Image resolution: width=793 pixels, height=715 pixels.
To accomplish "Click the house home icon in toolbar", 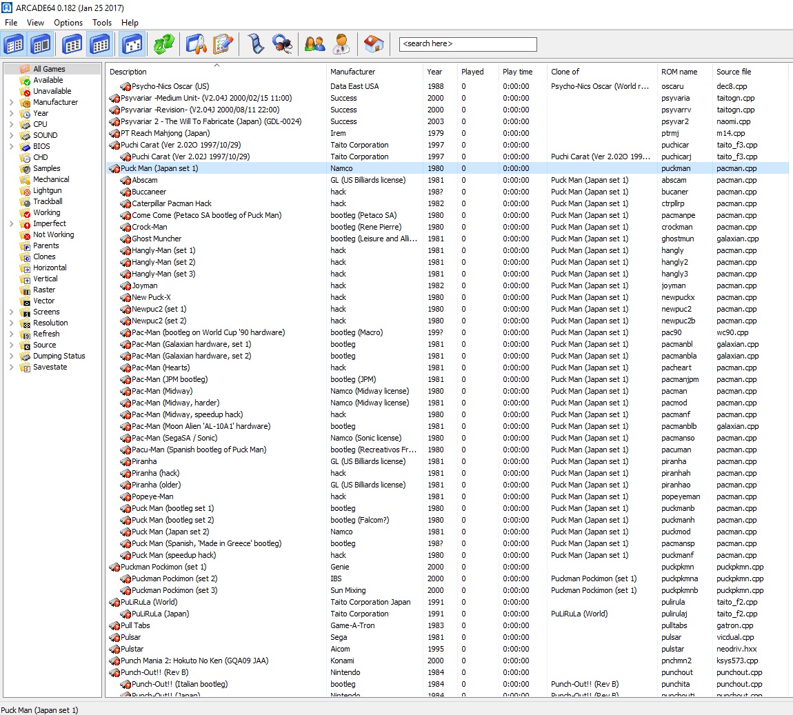I will point(374,44).
